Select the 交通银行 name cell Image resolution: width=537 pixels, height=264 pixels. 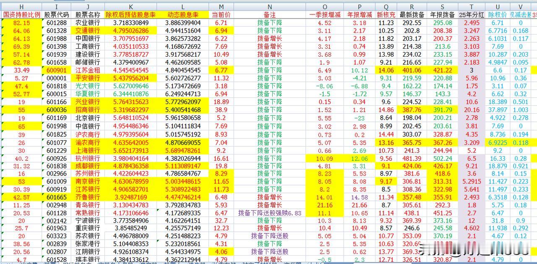87,31
